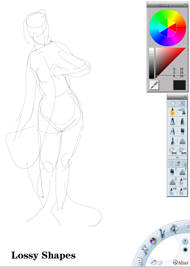190x267 pixels.
Task: Open the tools/view magnifier lagoon icon
Action: [174, 228]
